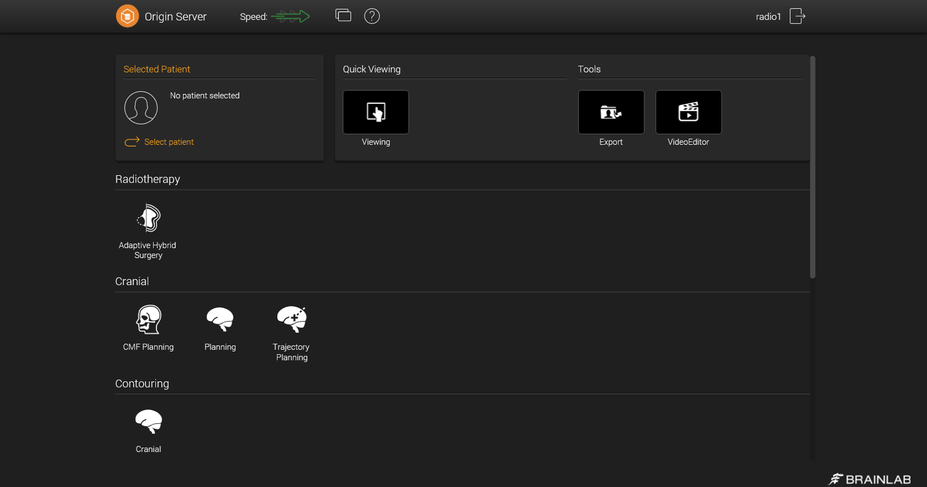Open the Select patient link
Image resolution: width=927 pixels, height=487 pixels.
coord(169,142)
